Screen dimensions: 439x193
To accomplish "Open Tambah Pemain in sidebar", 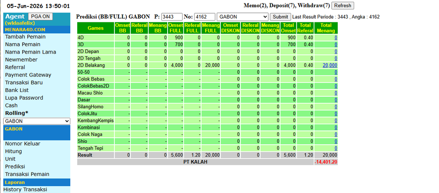I will coord(25,37).
